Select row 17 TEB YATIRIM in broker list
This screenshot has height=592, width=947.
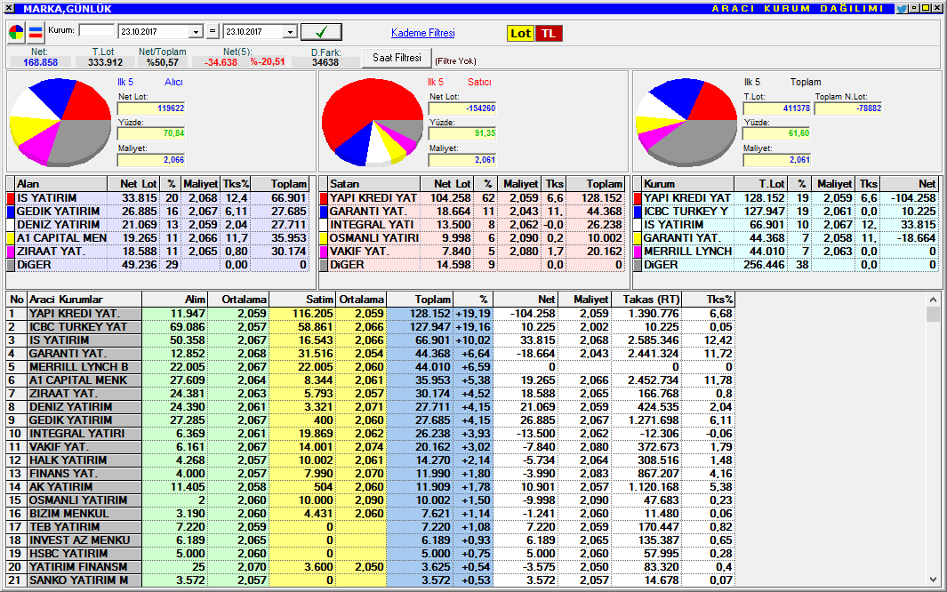tap(370, 527)
